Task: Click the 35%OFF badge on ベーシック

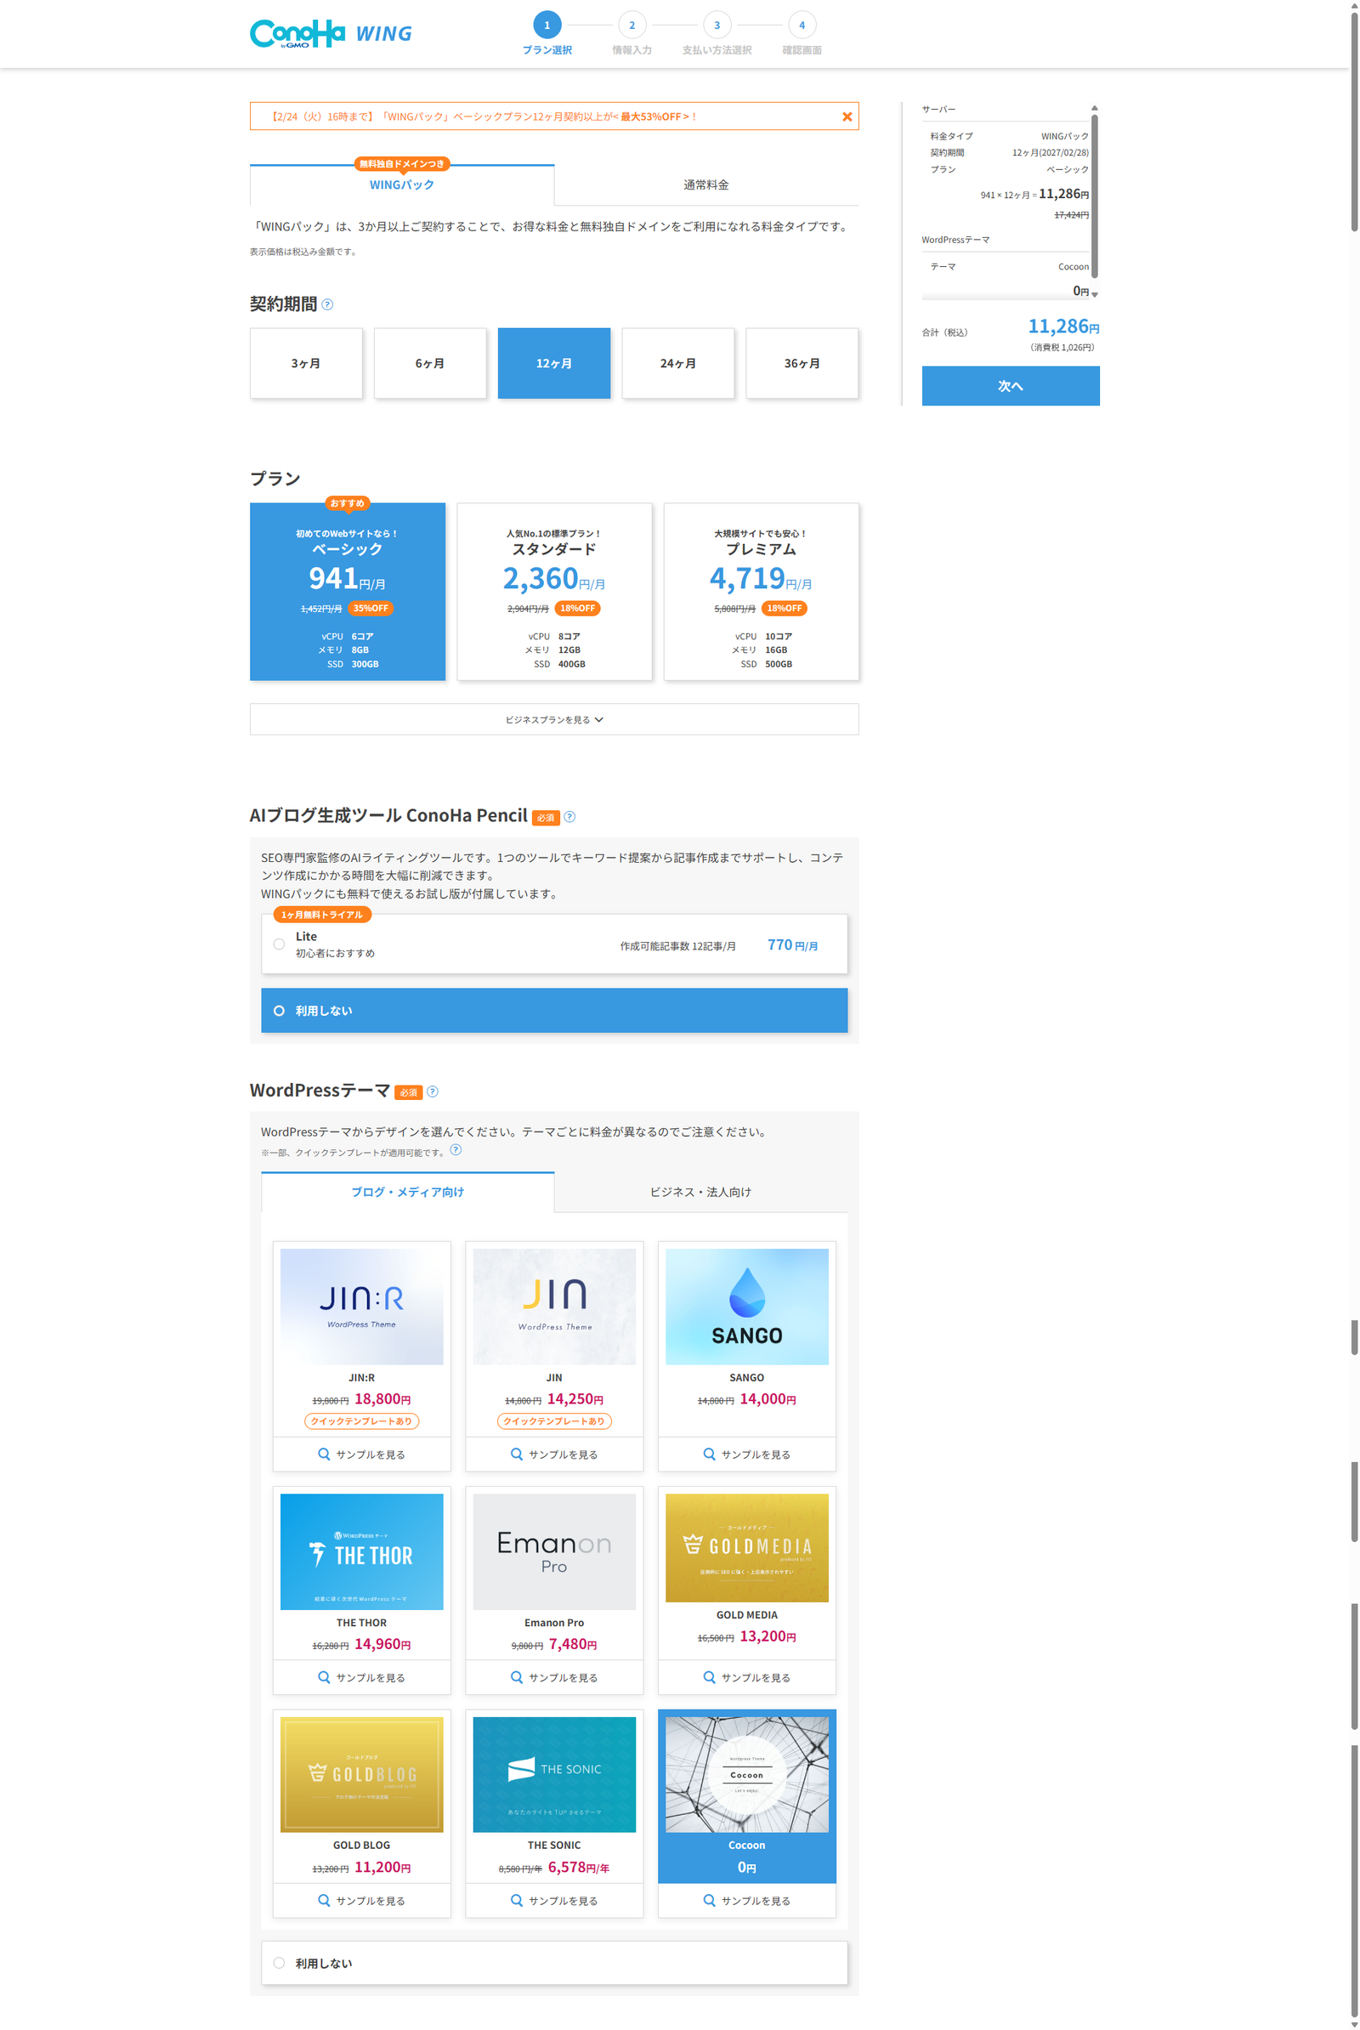Action: (x=371, y=608)
